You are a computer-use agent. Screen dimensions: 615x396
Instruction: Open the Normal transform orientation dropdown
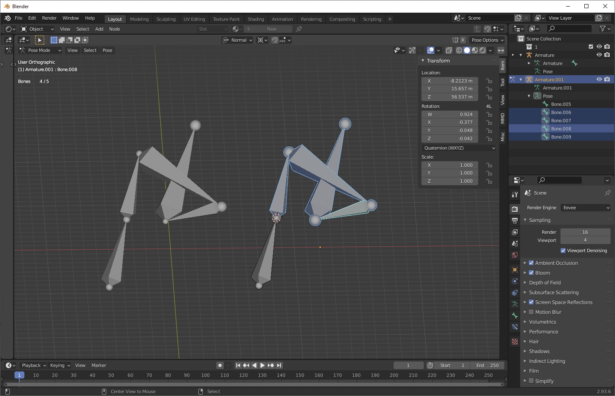point(238,40)
